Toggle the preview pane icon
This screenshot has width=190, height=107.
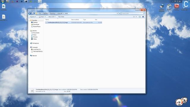click(140, 17)
